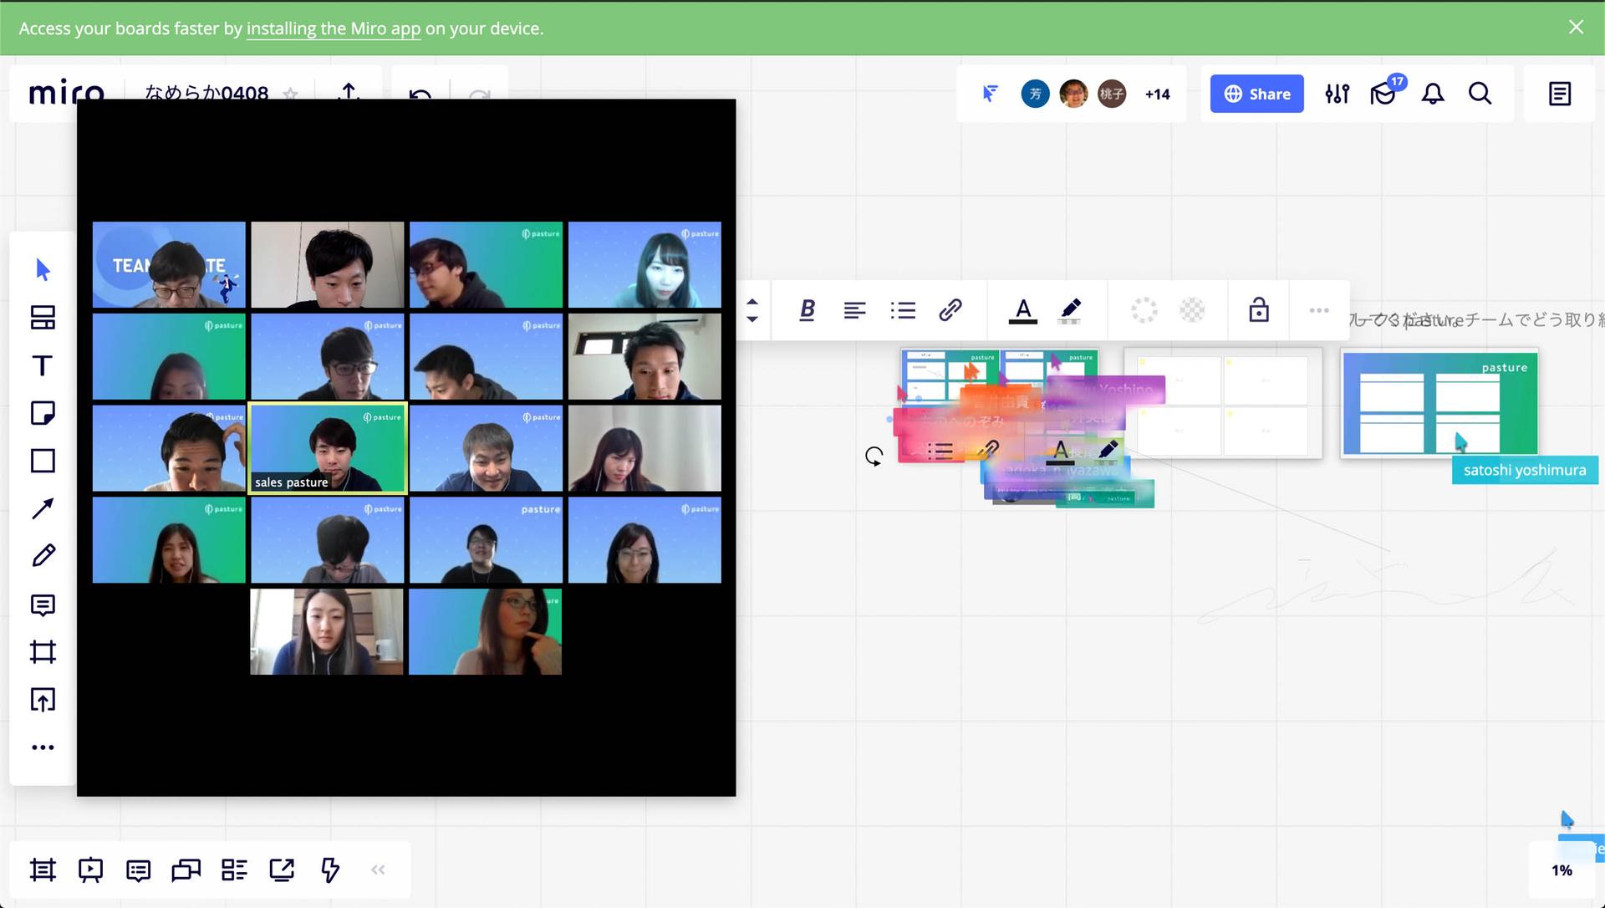1605x908 pixels.
Task: Open installing the Miro app link
Action: pyautogui.click(x=333, y=28)
